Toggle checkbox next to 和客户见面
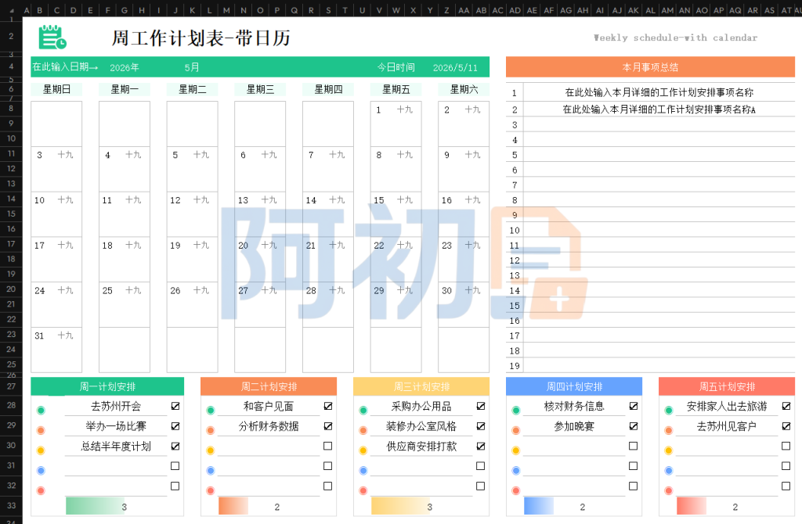This screenshot has height=524, width=802. coord(328,406)
